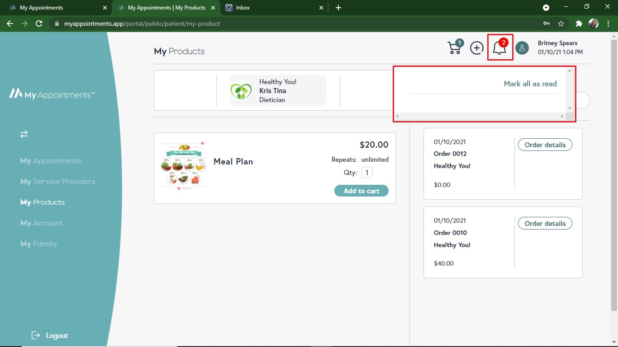This screenshot has height=347, width=618.
Task: Click the user profile avatar icon
Action: point(522,48)
